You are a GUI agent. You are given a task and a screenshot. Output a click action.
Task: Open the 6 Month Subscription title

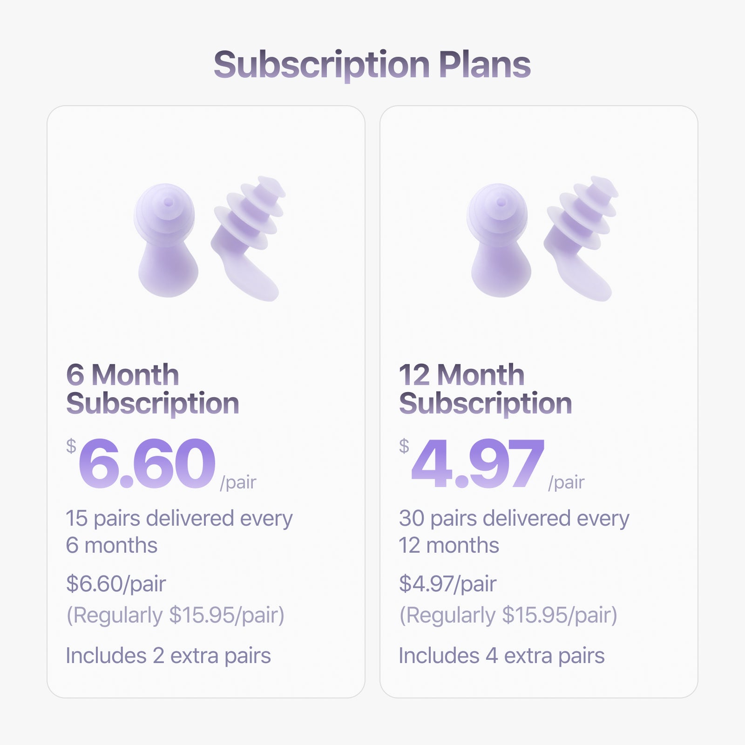[x=152, y=389]
